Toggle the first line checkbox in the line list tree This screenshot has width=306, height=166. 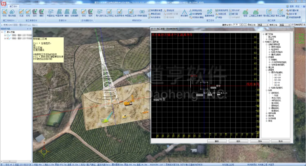[x=8, y=35]
